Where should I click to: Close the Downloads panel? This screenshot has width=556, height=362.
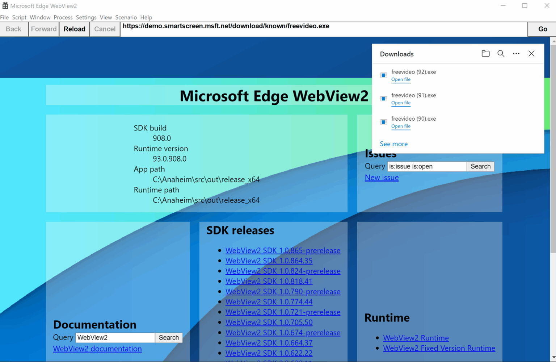(531, 54)
